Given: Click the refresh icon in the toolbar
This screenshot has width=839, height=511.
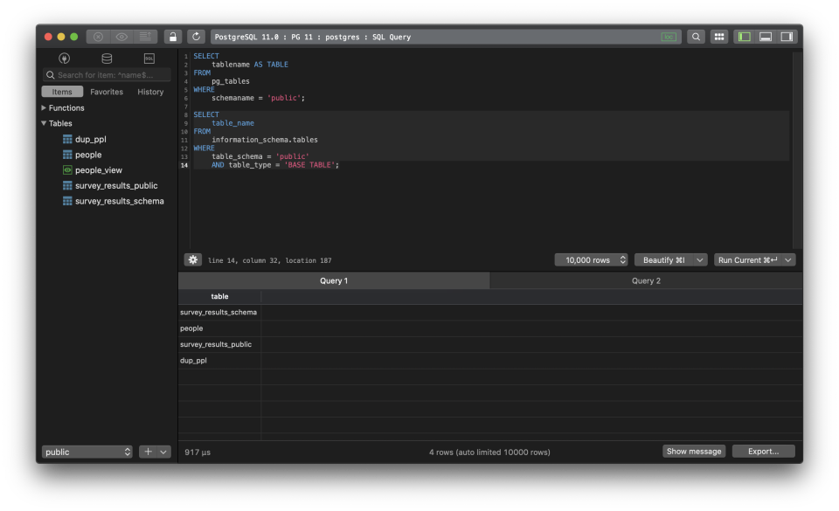Looking at the screenshot, I should click(196, 37).
